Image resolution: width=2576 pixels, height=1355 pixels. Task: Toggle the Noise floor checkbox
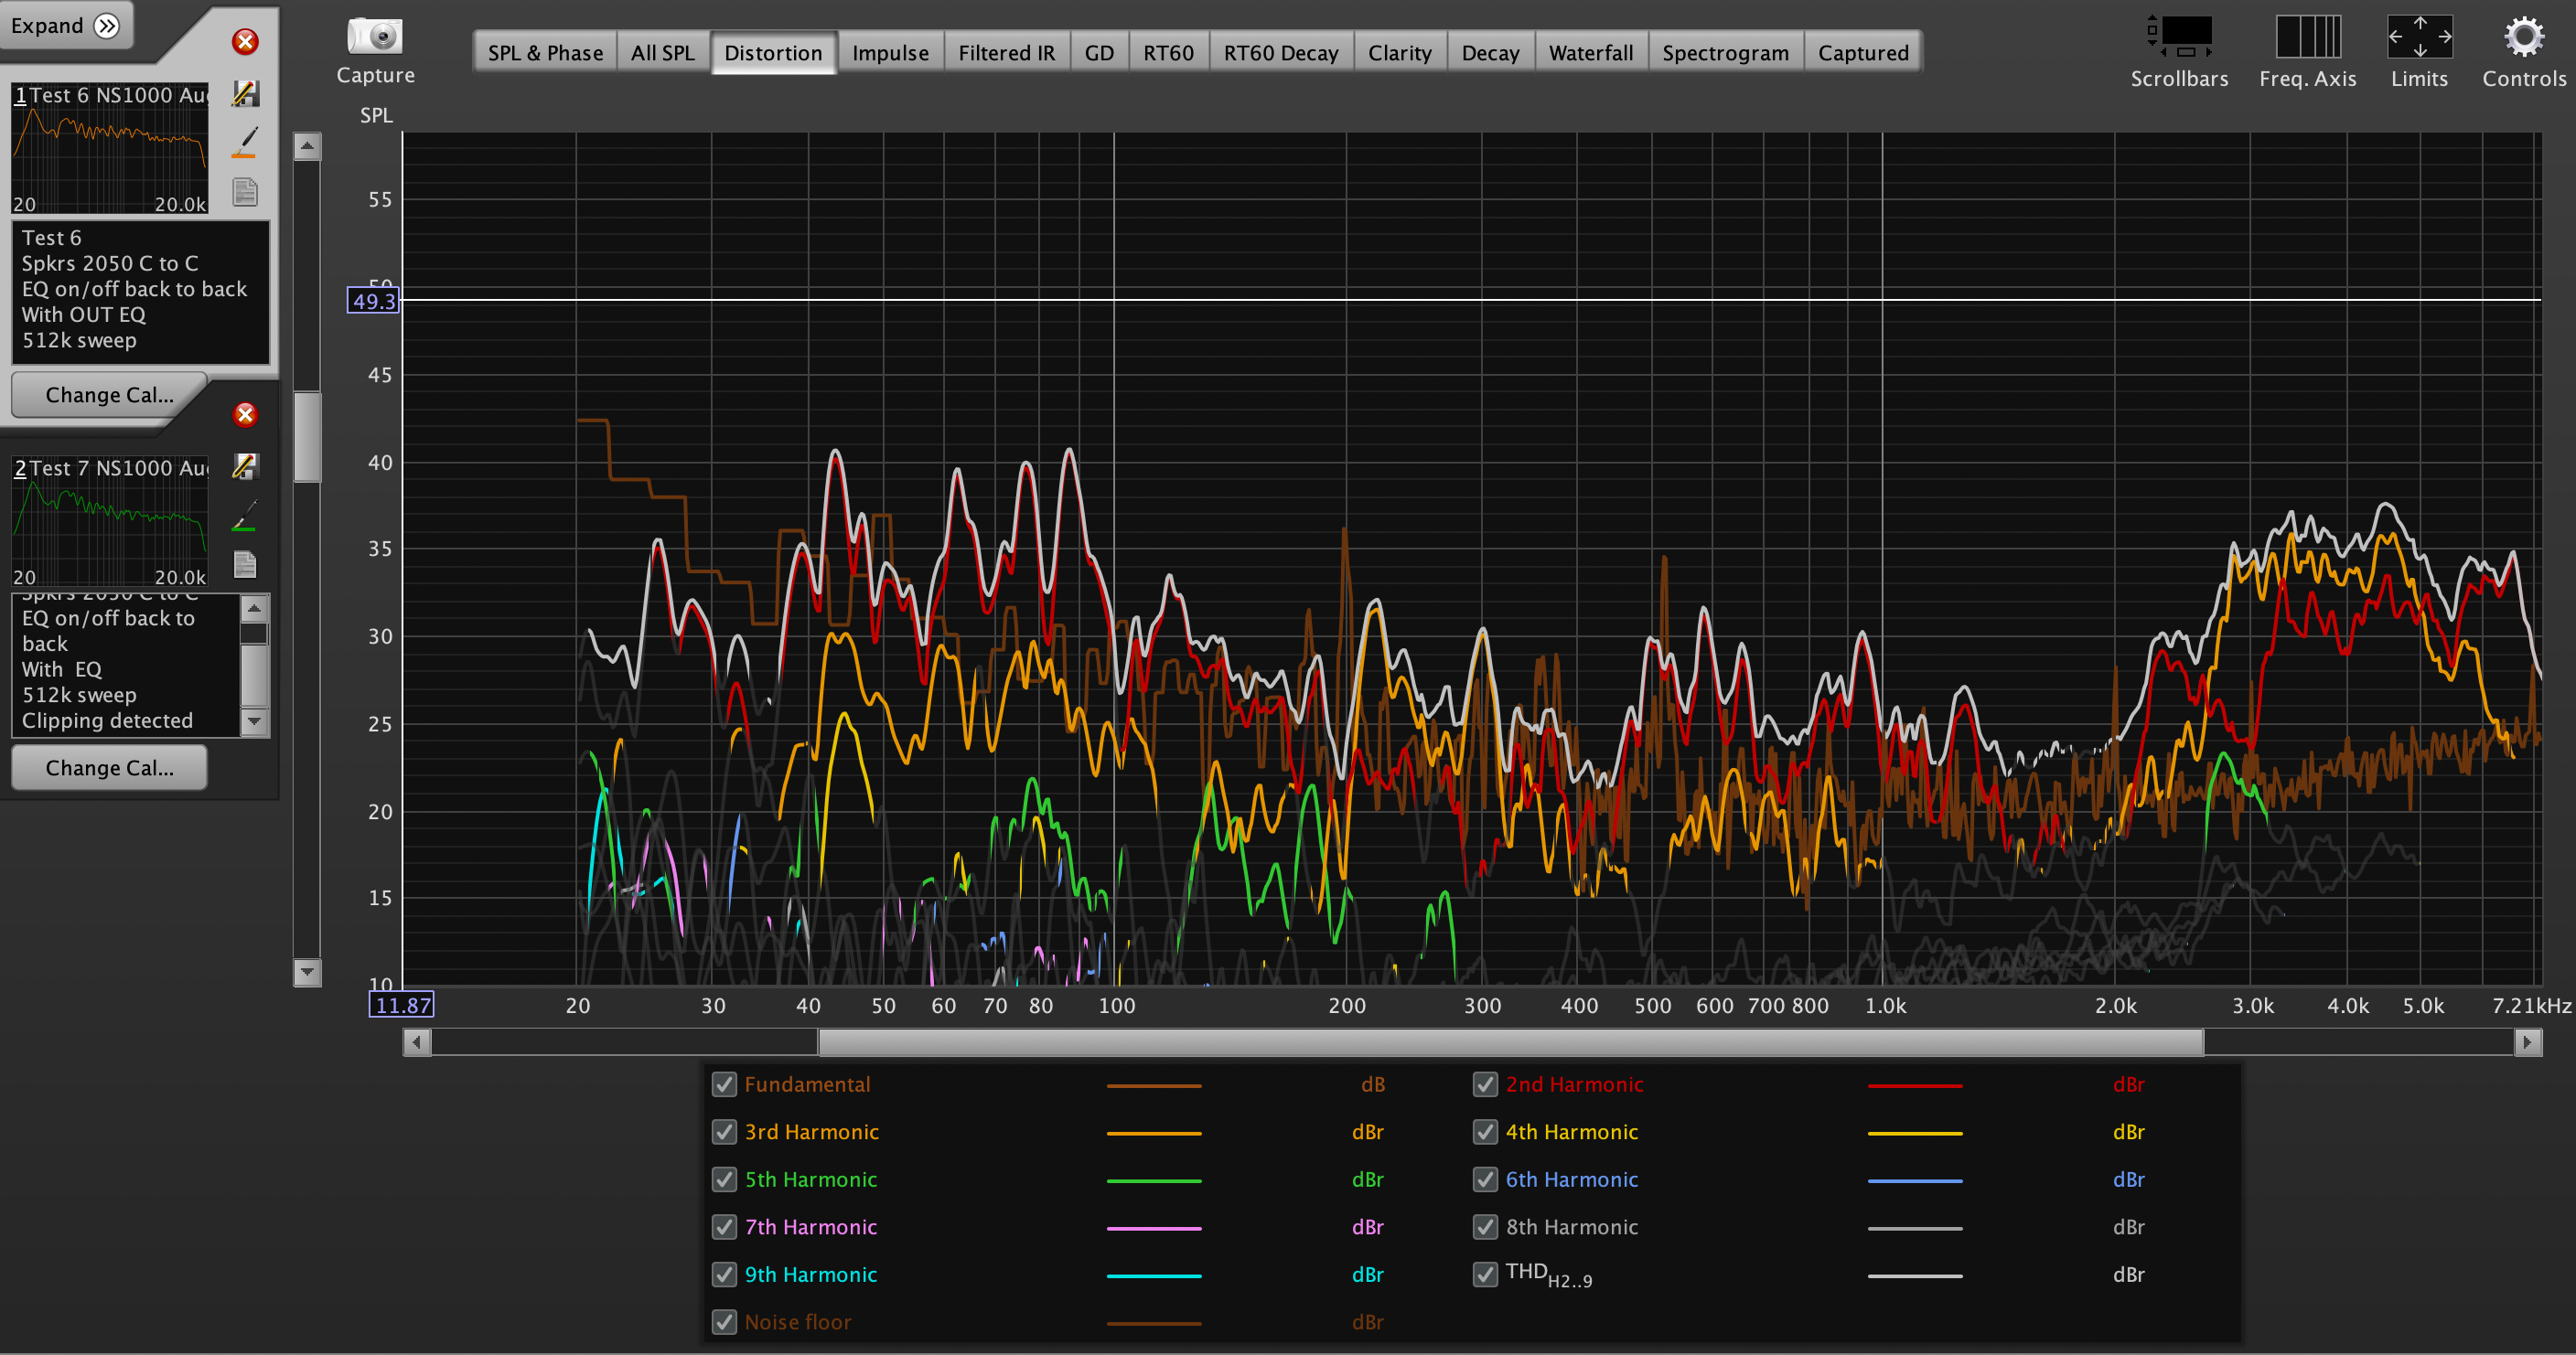724,1322
